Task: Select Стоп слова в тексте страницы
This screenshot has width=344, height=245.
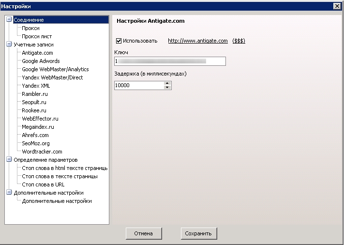Action: click(x=60, y=176)
